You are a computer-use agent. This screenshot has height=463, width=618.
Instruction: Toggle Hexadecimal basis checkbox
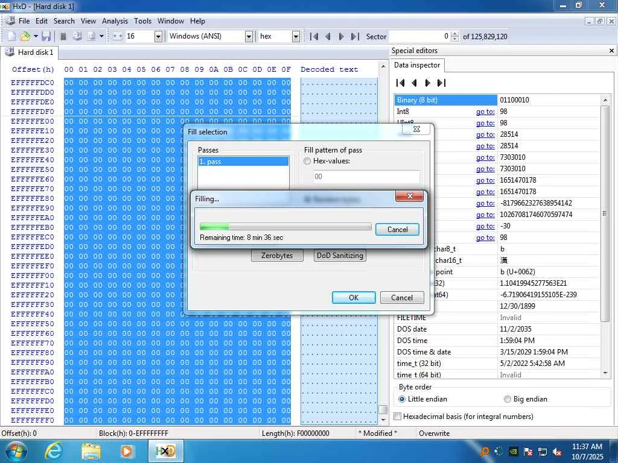click(x=398, y=417)
